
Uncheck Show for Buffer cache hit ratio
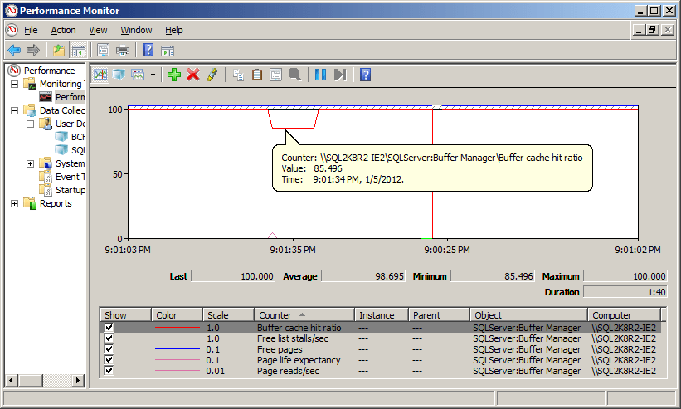pyautogui.click(x=109, y=328)
